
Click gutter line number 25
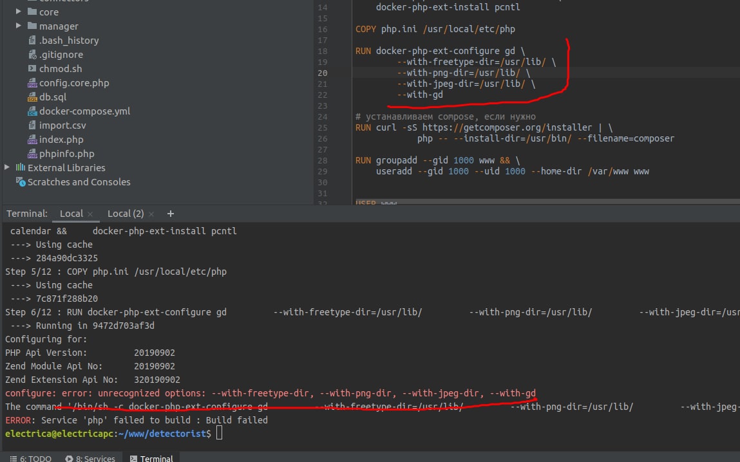[322, 128]
